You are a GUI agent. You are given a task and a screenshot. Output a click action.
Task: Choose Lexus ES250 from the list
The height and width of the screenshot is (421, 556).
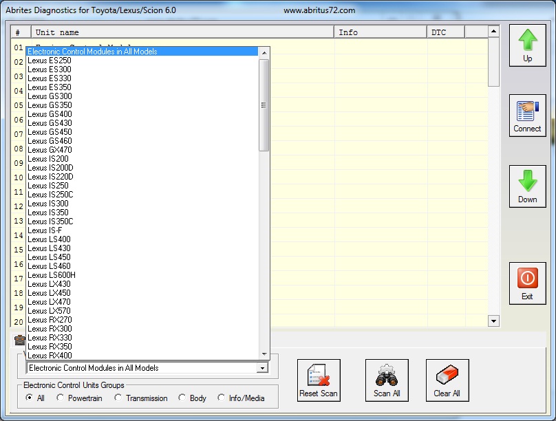tap(142, 61)
